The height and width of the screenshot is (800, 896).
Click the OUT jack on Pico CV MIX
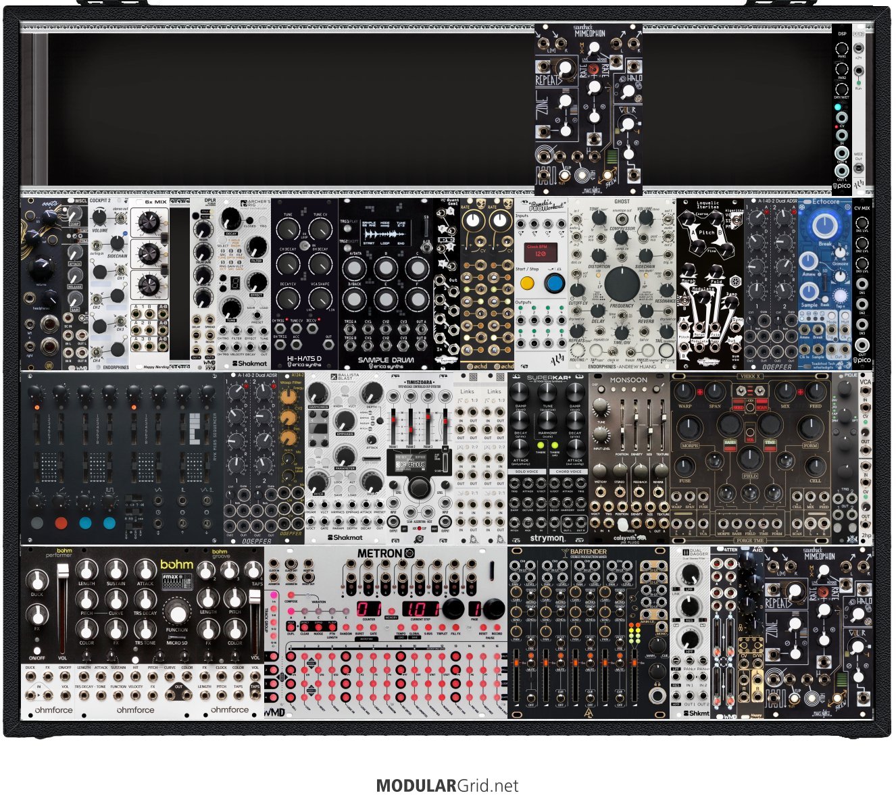862,344
